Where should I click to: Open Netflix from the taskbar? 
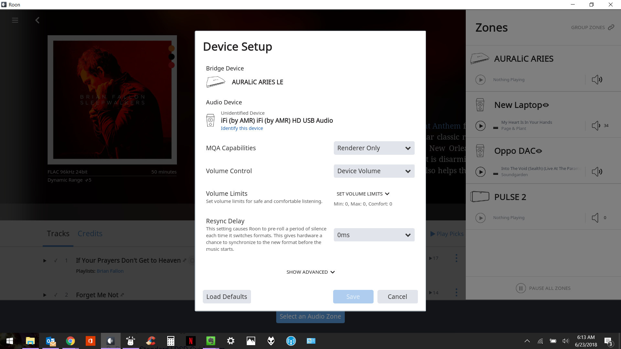(x=191, y=341)
